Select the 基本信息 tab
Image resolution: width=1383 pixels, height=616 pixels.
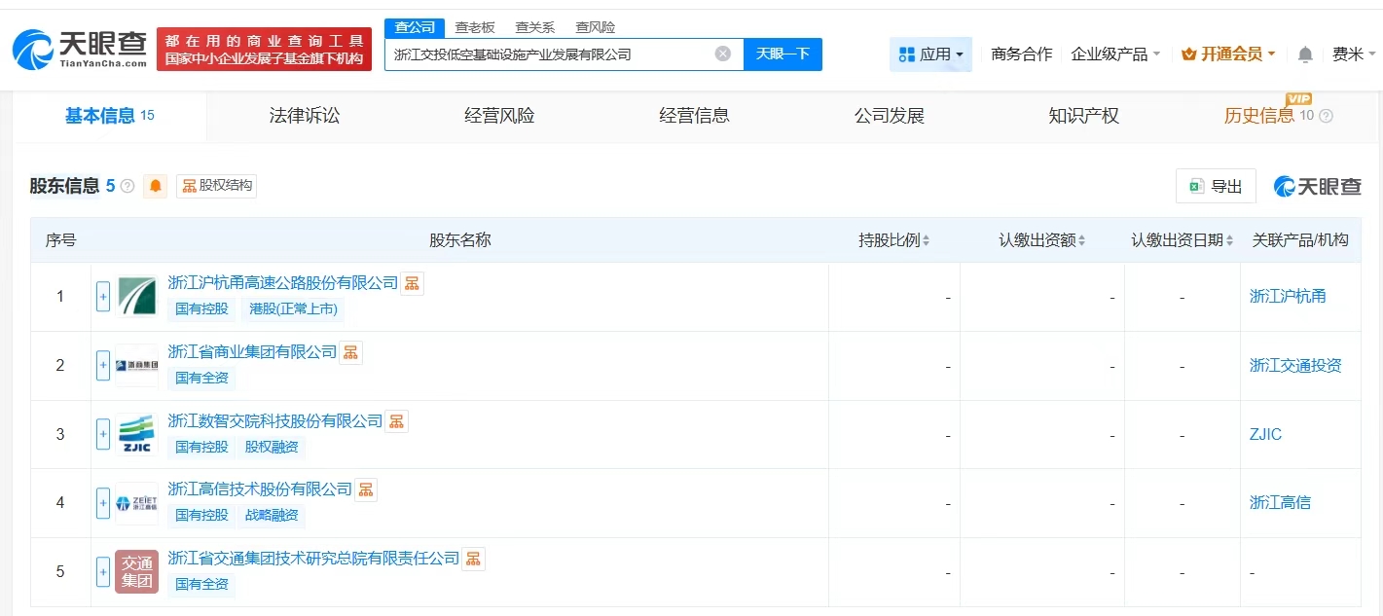coord(110,116)
